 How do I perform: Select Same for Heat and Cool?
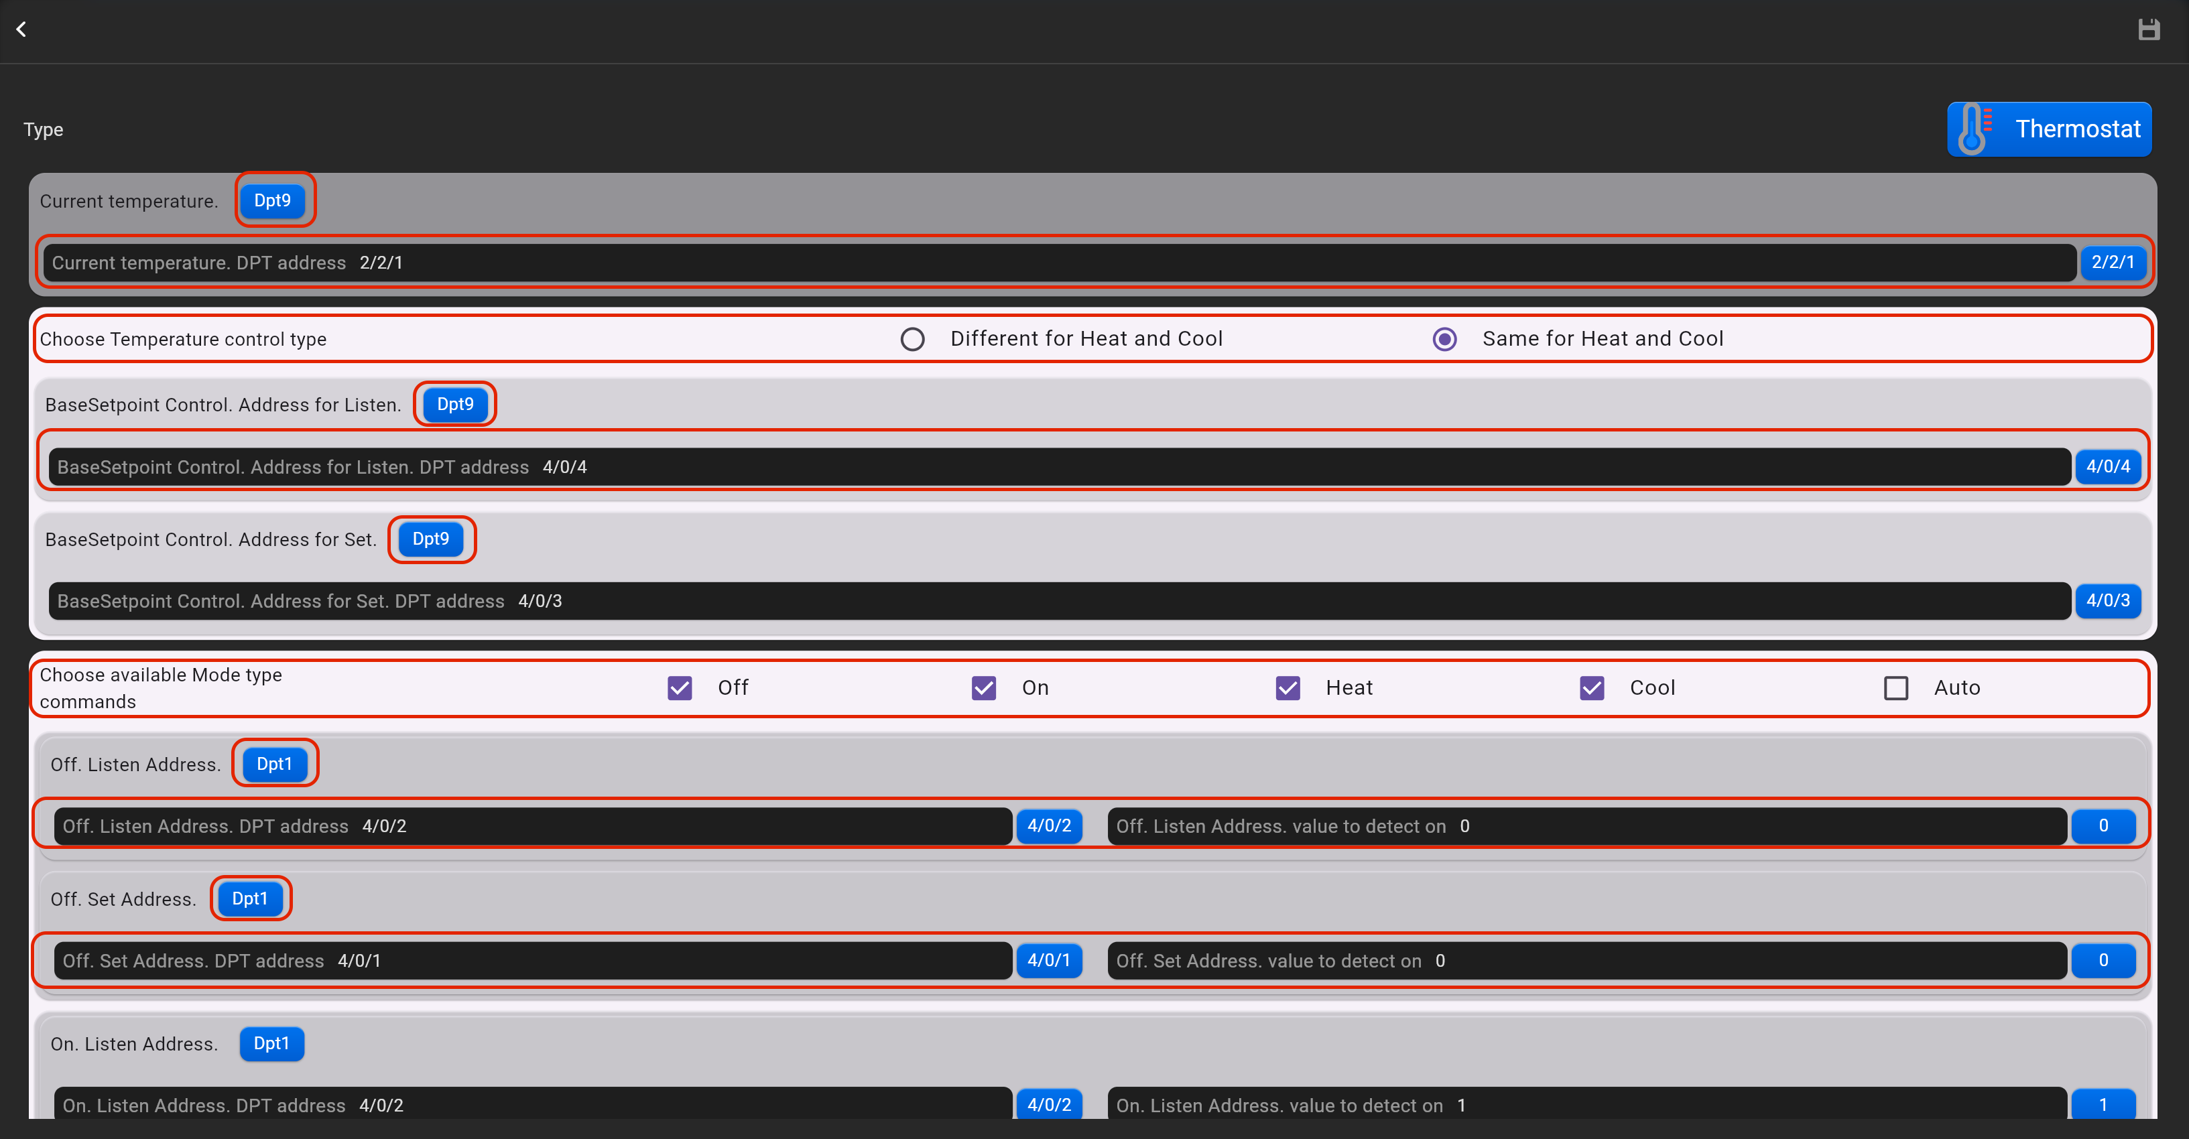[x=1444, y=339]
